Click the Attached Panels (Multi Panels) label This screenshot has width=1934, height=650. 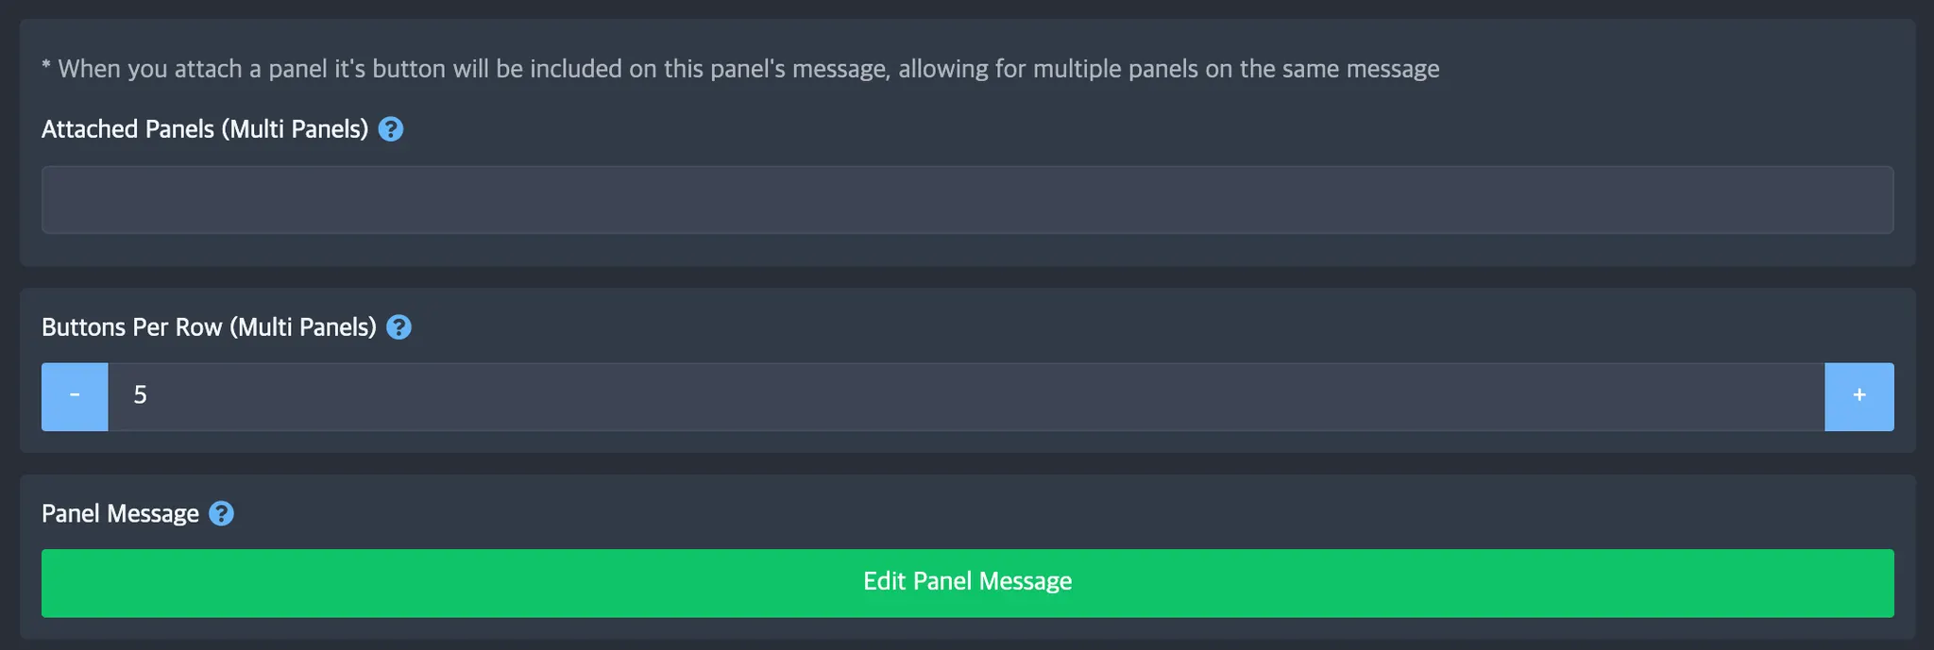(x=205, y=129)
